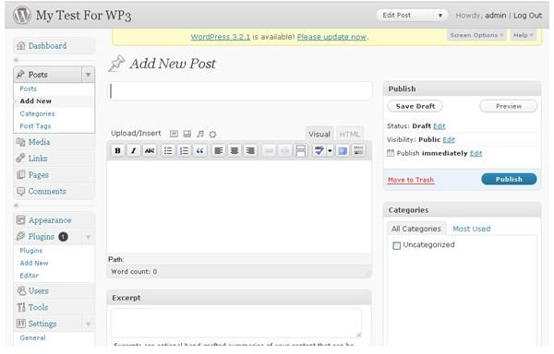This screenshot has width=554, height=354.
Task: Toggle the spellchecker
Action: pyautogui.click(x=319, y=150)
